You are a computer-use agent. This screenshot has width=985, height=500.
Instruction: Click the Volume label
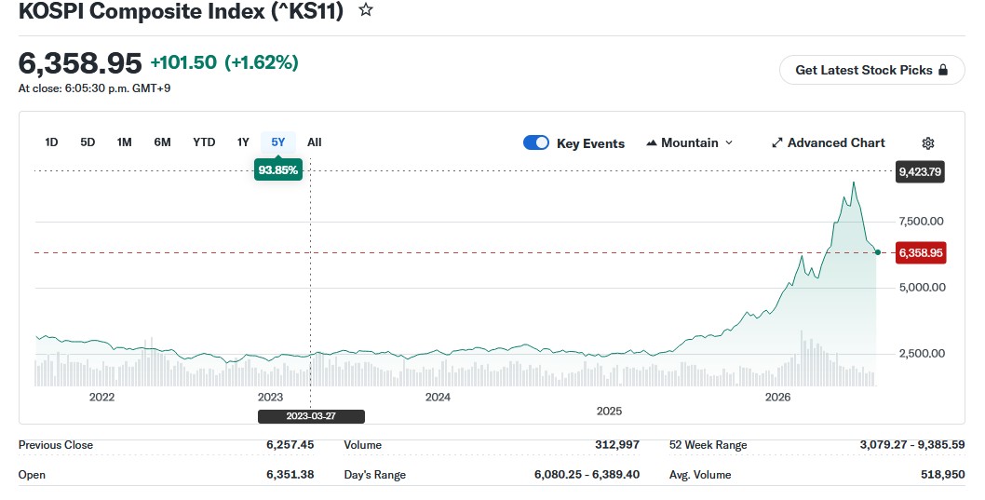(x=363, y=445)
